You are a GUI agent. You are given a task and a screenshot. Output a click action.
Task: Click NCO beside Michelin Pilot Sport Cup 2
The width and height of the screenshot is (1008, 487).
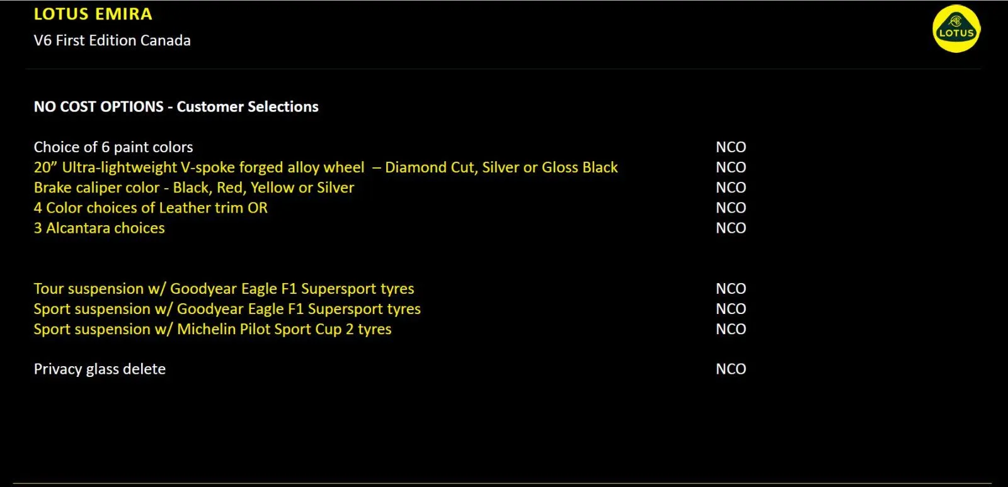[x=731, y=329]
